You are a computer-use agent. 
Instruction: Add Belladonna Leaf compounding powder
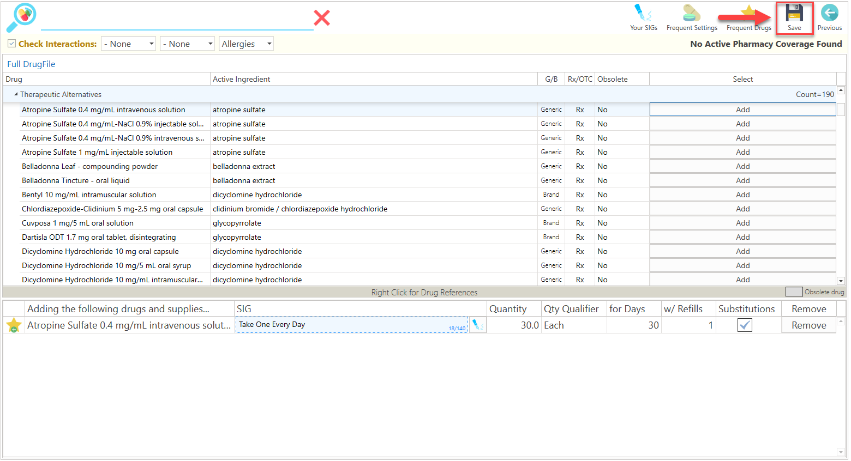742,166
